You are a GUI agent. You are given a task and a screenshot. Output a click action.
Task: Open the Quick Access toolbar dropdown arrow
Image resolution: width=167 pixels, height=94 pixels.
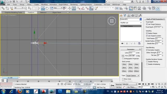(x=29, y=2)
